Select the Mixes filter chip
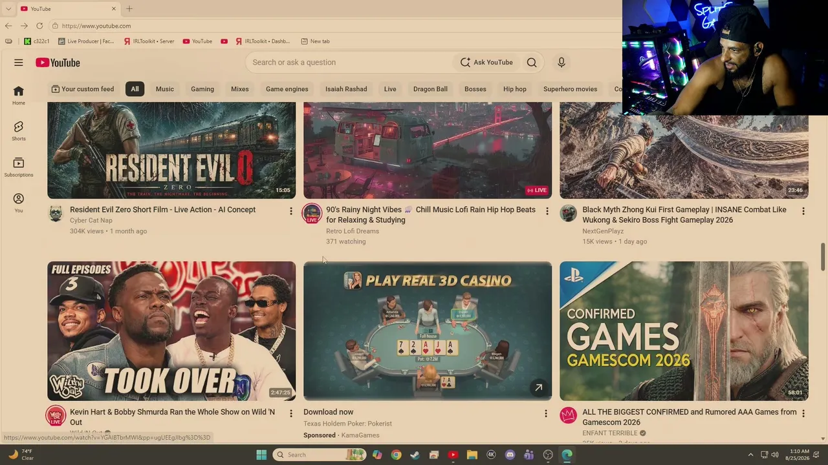Screen dimensions: 828x465 [x=240, y=89]
